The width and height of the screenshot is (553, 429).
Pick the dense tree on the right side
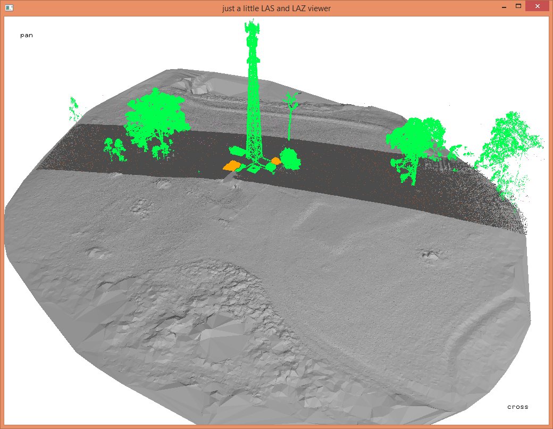(416, 144)
